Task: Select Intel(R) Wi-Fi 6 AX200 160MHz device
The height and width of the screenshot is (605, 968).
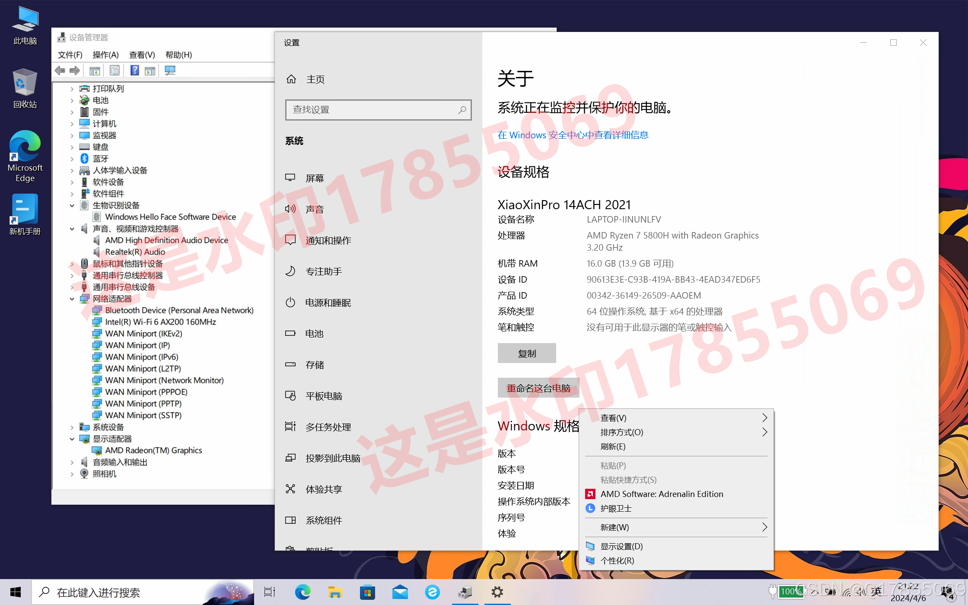Action: point(160,322)
